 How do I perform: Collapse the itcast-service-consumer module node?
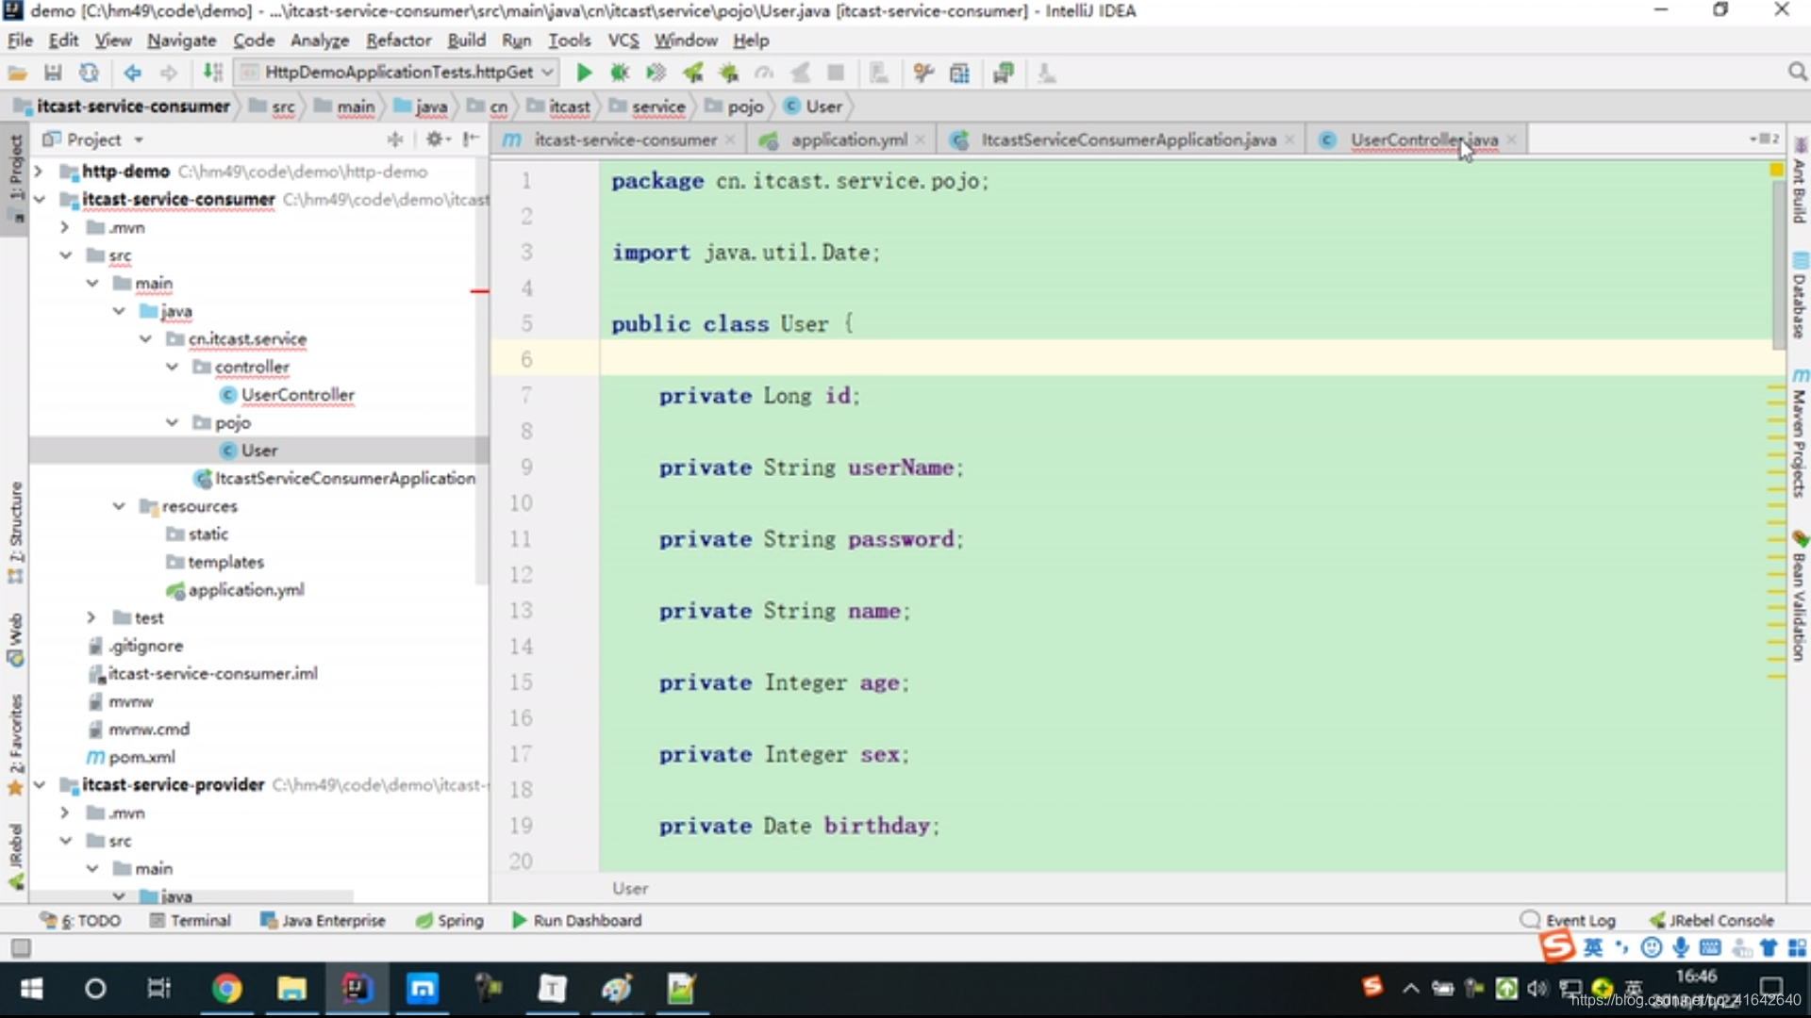pos(39,199)
